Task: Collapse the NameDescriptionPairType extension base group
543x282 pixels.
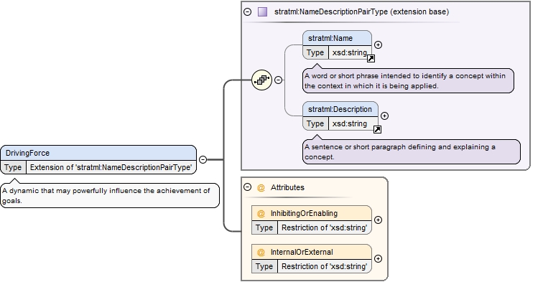Action: tap(247, 11)
